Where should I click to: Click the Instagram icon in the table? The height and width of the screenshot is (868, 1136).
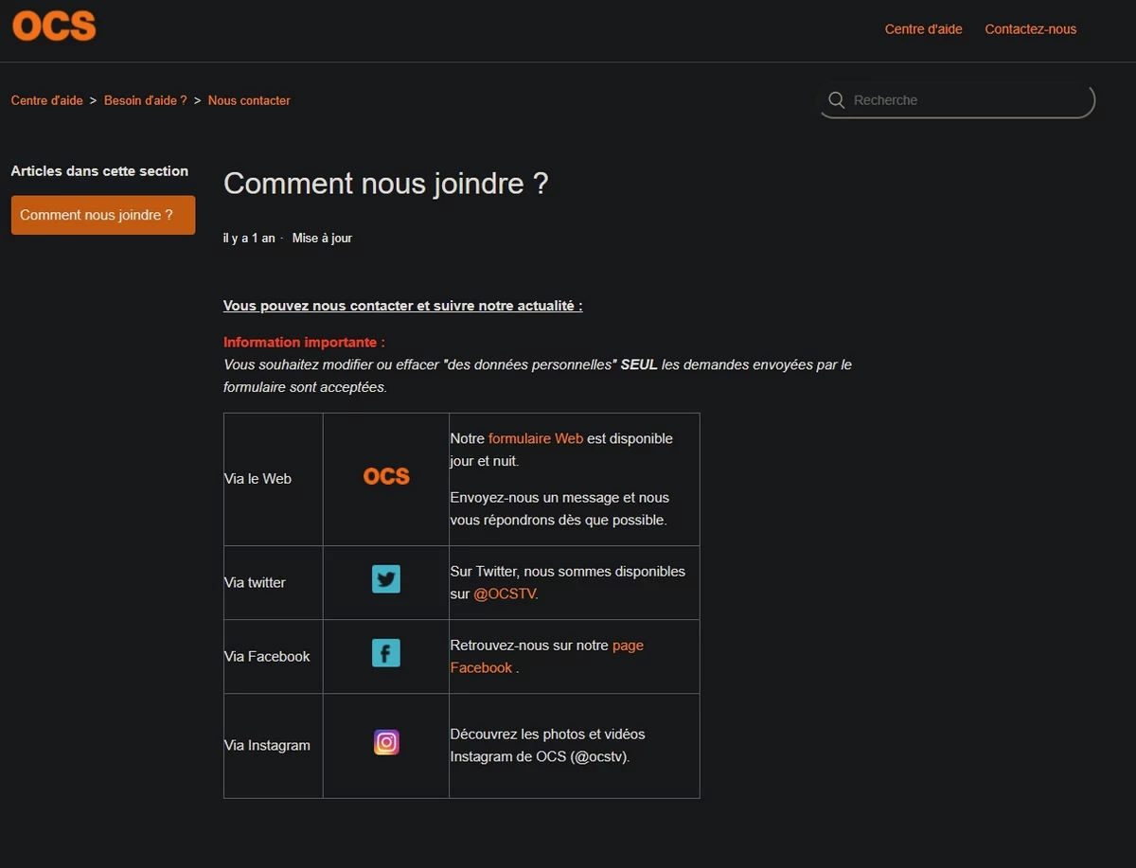coord(386,742)
